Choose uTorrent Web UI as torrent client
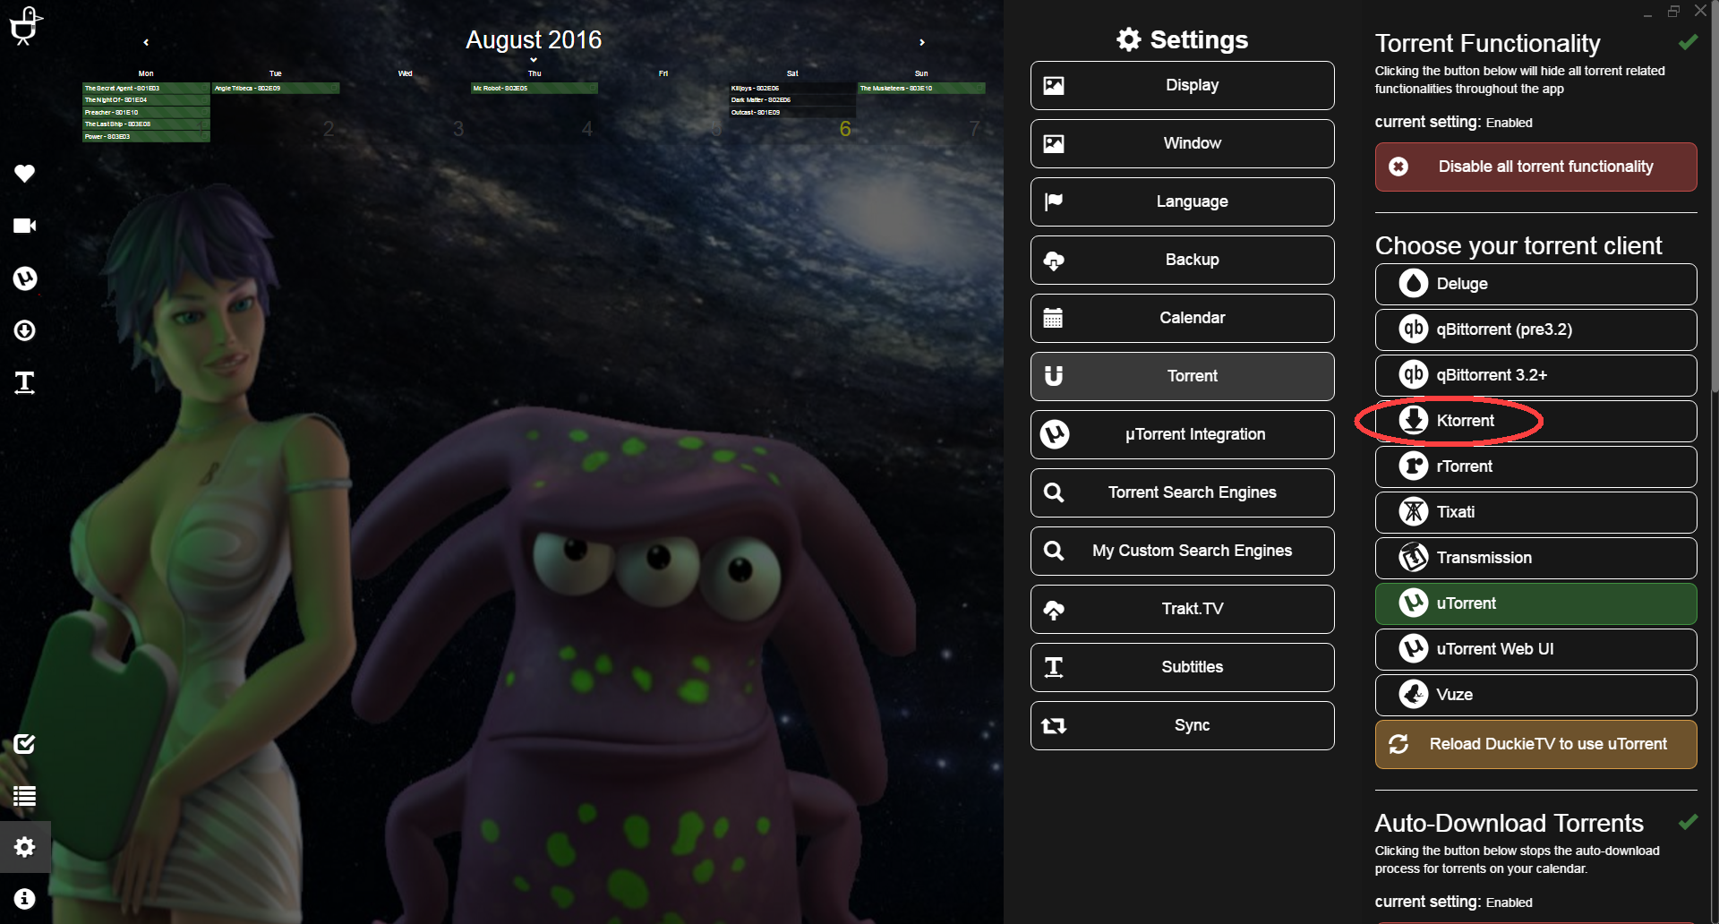This screenshot has width=1719, height=924. click(x=1536, y=649)
